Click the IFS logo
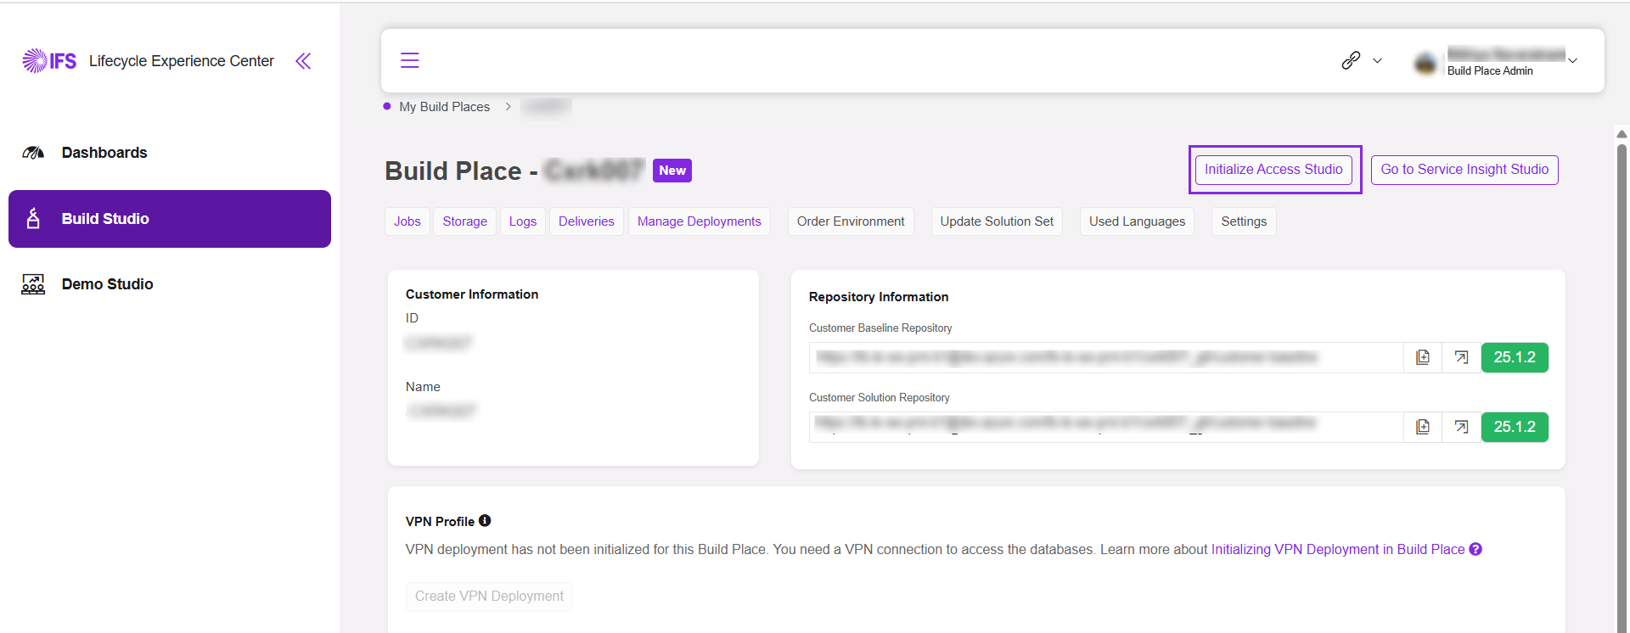 [x=49, y=60]
